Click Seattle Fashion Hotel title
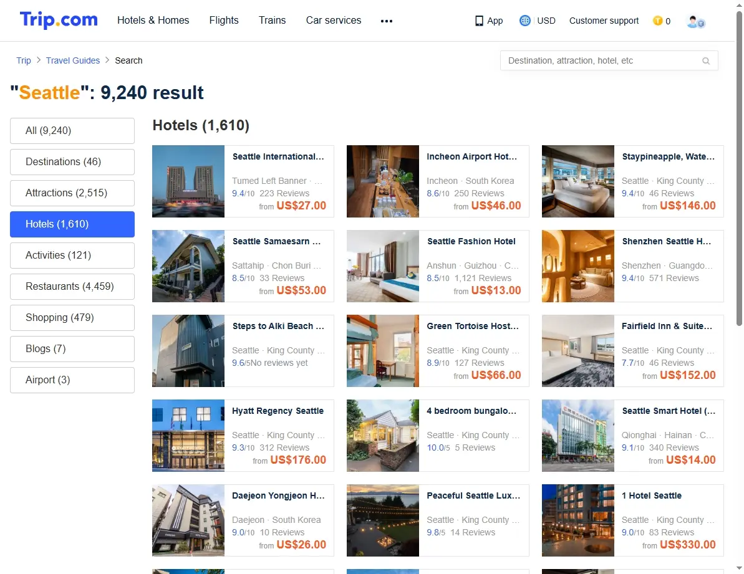 tap(471, 241)
